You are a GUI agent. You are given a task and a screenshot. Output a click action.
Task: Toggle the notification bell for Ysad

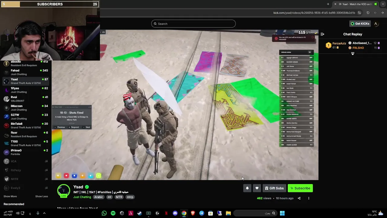[247, 188]
